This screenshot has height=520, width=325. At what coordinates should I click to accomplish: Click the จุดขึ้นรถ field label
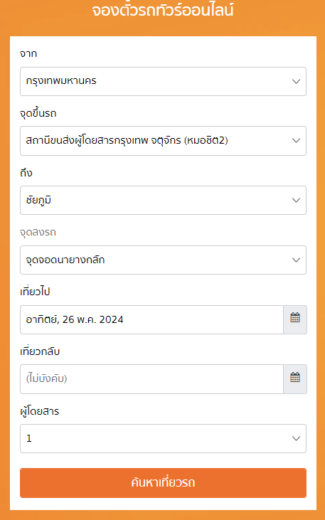(38, 113)
